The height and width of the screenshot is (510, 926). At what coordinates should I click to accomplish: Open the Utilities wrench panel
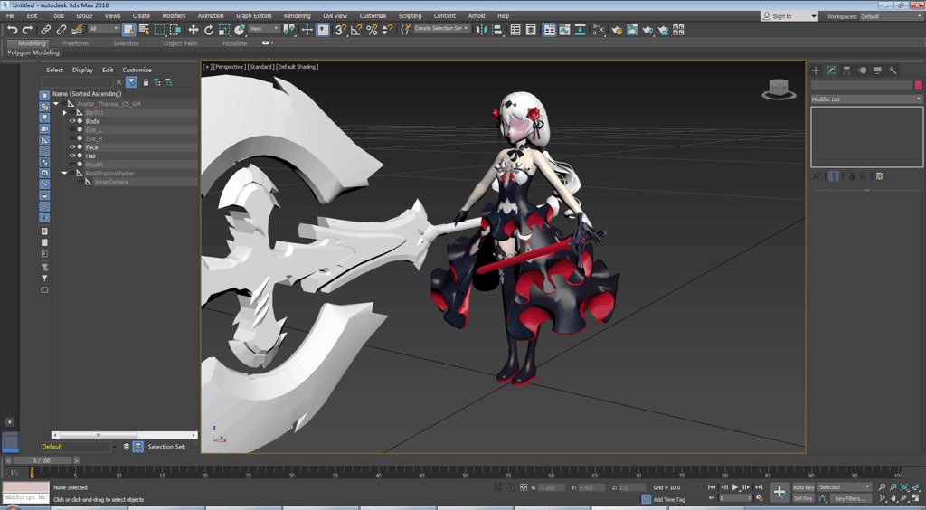pyautogui.click(x=893, y=71)
